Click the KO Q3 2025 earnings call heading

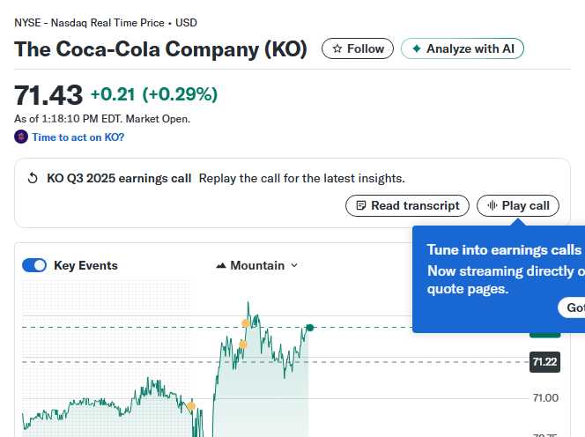click(x=119, y=179)
